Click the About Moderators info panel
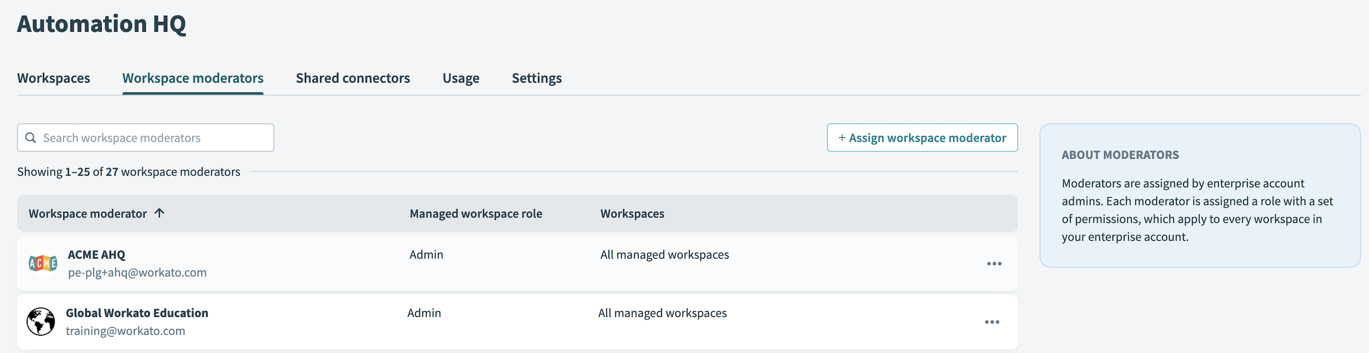The width and height of the screenshot is (1369, 353). (x=1199, y=195)
